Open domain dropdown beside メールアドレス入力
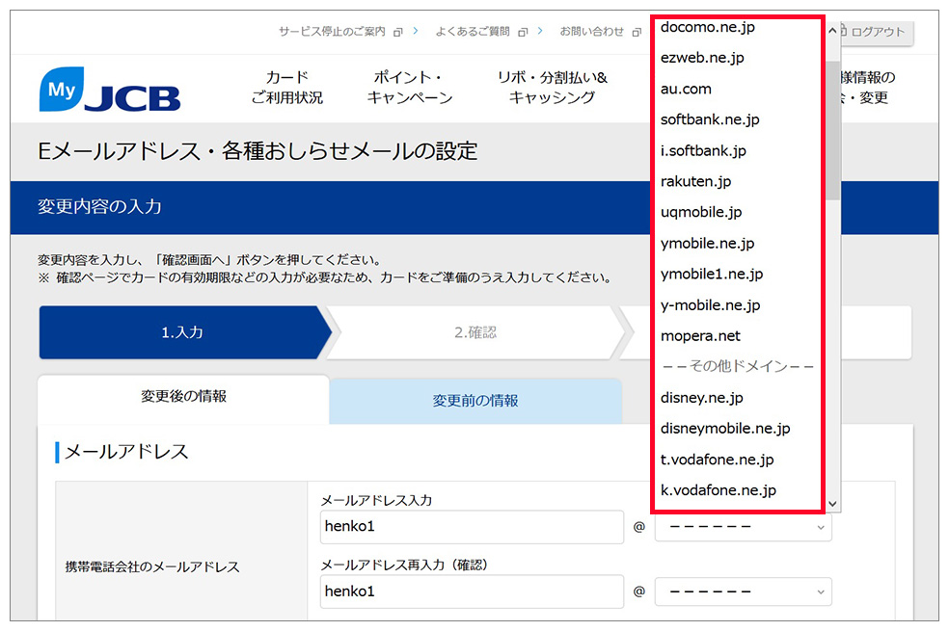This screenshot has height=631, width=949. 744,527
